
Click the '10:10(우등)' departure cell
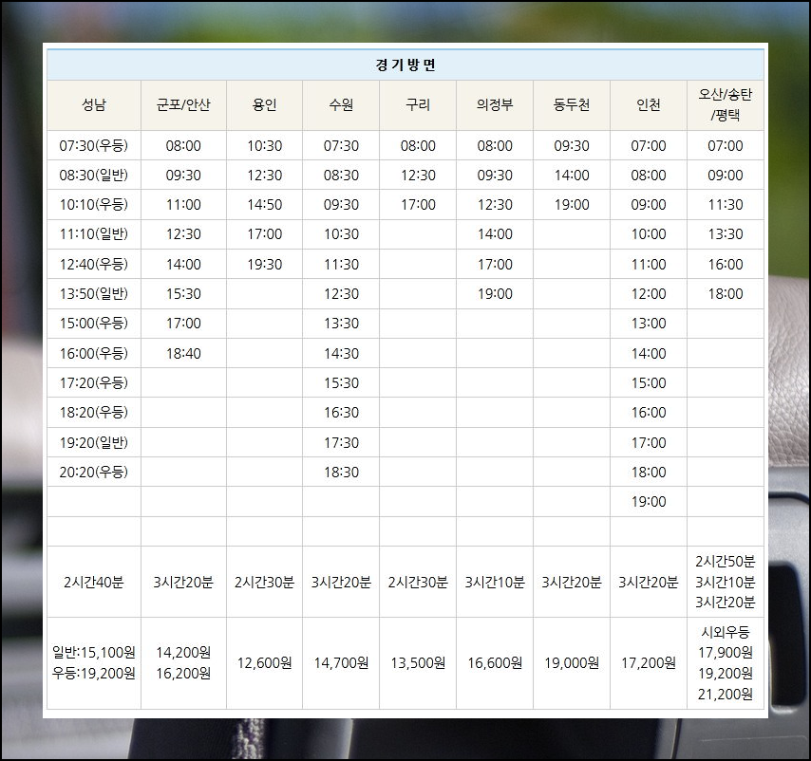pyautogui.click(x=94, y=204)
